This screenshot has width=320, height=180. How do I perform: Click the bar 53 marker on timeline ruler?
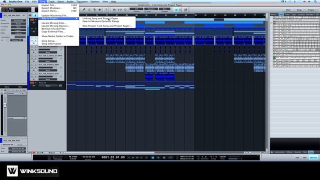tap(195, 15)
